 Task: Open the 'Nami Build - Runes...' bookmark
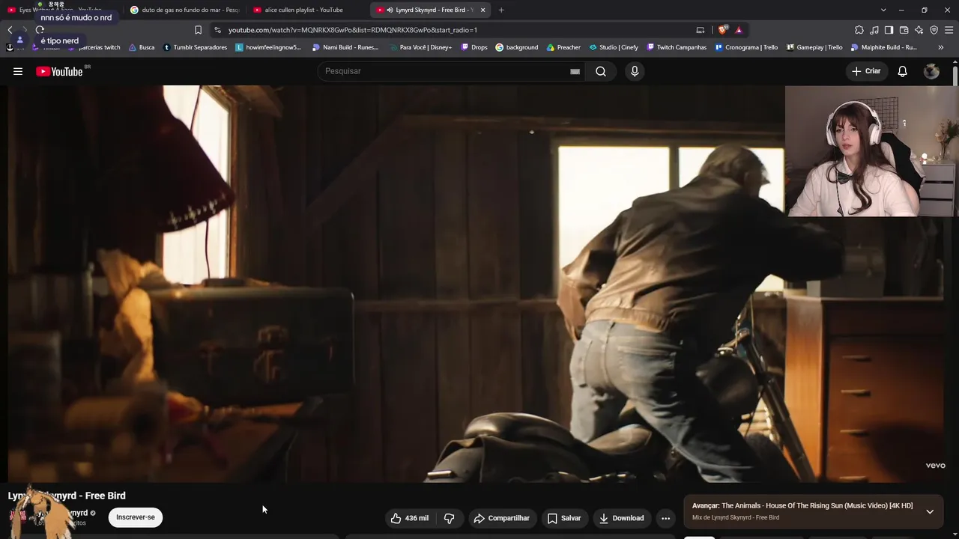point(345,47)
